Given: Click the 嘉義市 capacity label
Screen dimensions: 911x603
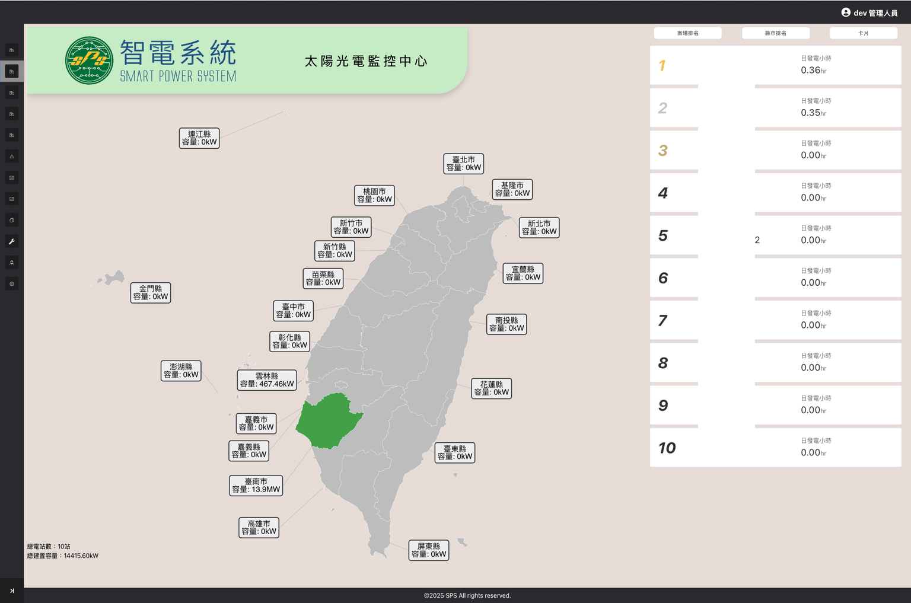Looking at the screenshot, I should [256, 423].
